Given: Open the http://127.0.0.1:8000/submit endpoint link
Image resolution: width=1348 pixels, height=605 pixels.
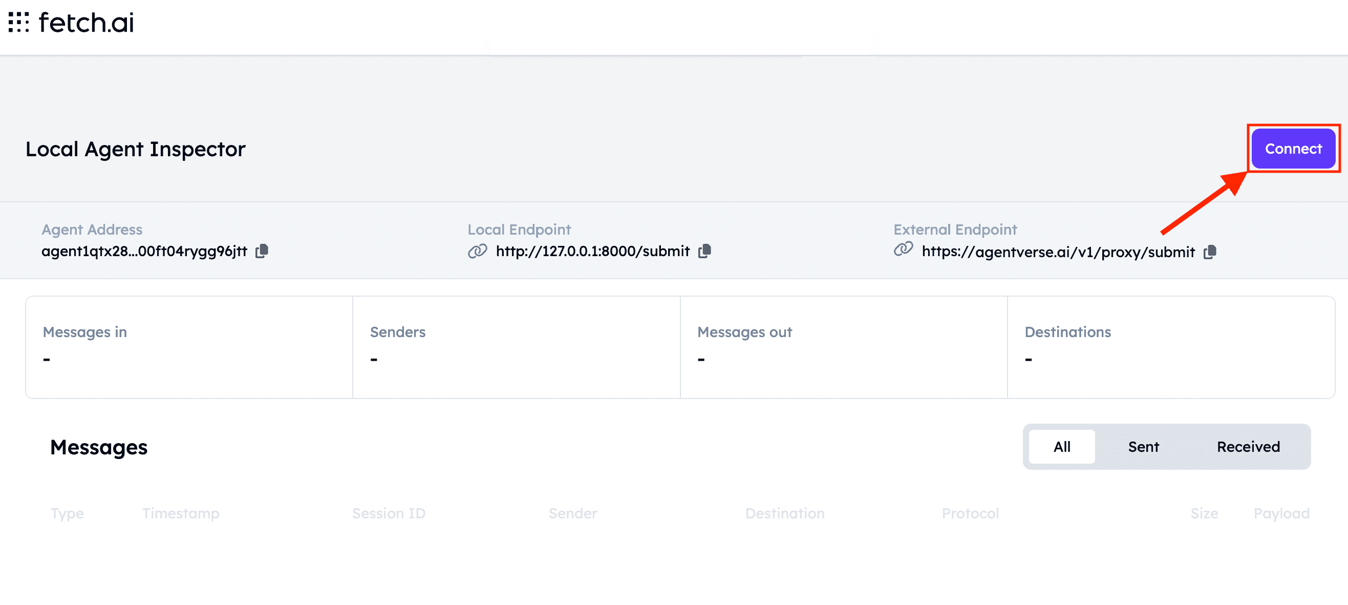Looking at the screenshot, I should [592, 252].
